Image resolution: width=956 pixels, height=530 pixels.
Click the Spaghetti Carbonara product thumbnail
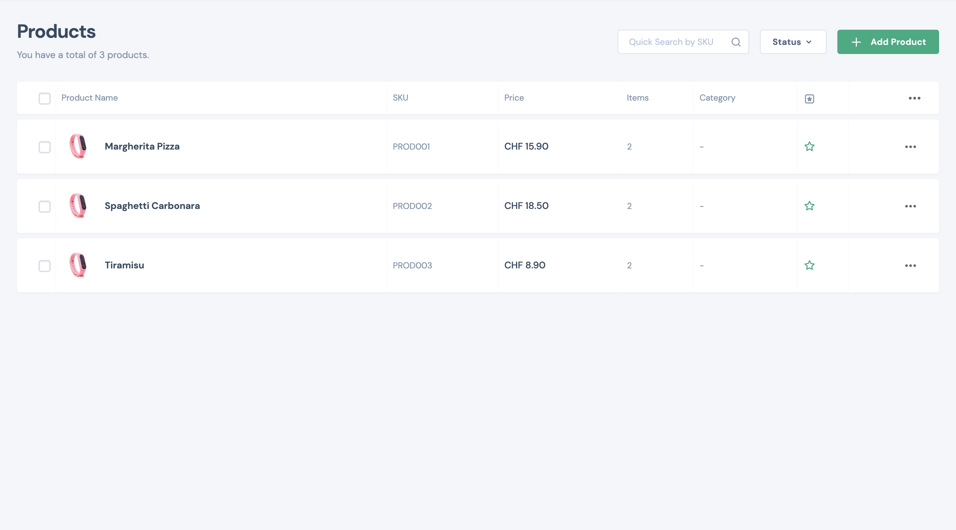78,206
